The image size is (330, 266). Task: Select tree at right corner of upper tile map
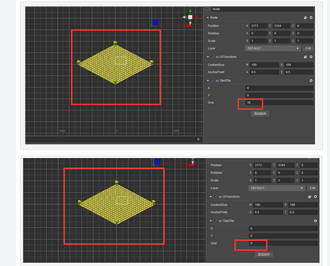click(152, 62)
